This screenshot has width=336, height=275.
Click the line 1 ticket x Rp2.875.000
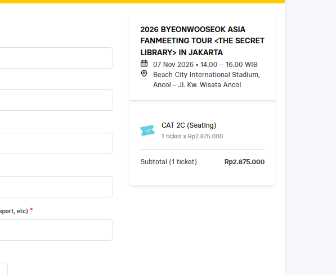(x=192, y=136)
